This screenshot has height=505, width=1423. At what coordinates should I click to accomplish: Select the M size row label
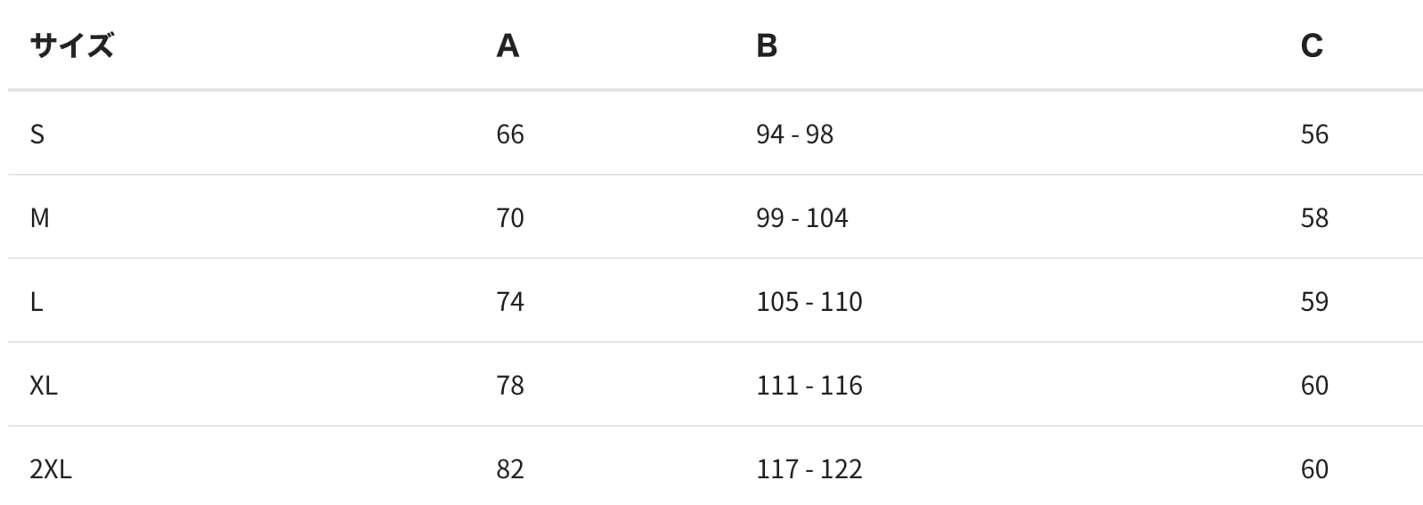pos(40,217)
